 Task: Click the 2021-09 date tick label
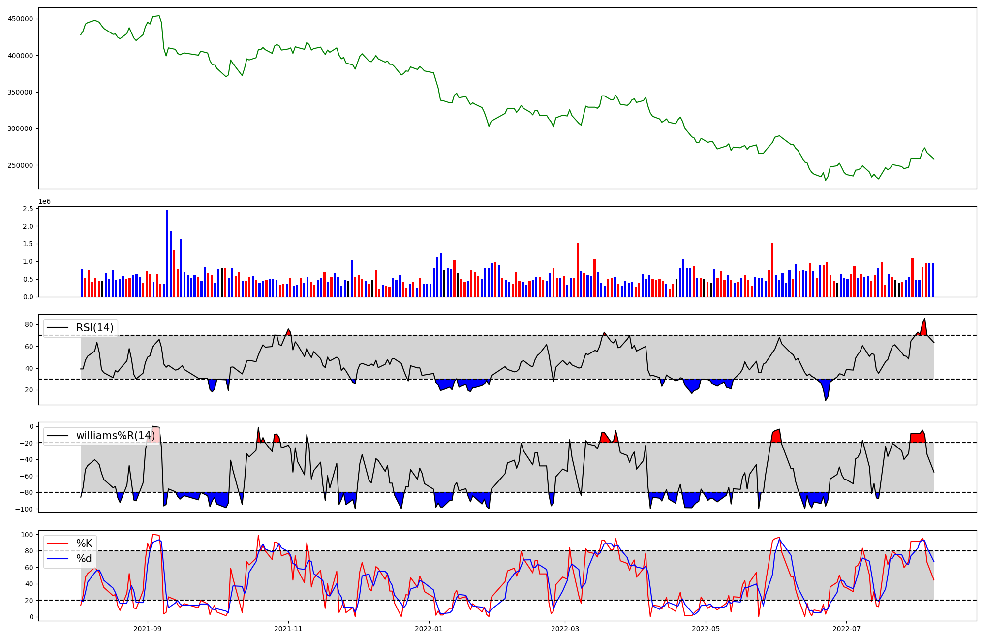(147, 629)
